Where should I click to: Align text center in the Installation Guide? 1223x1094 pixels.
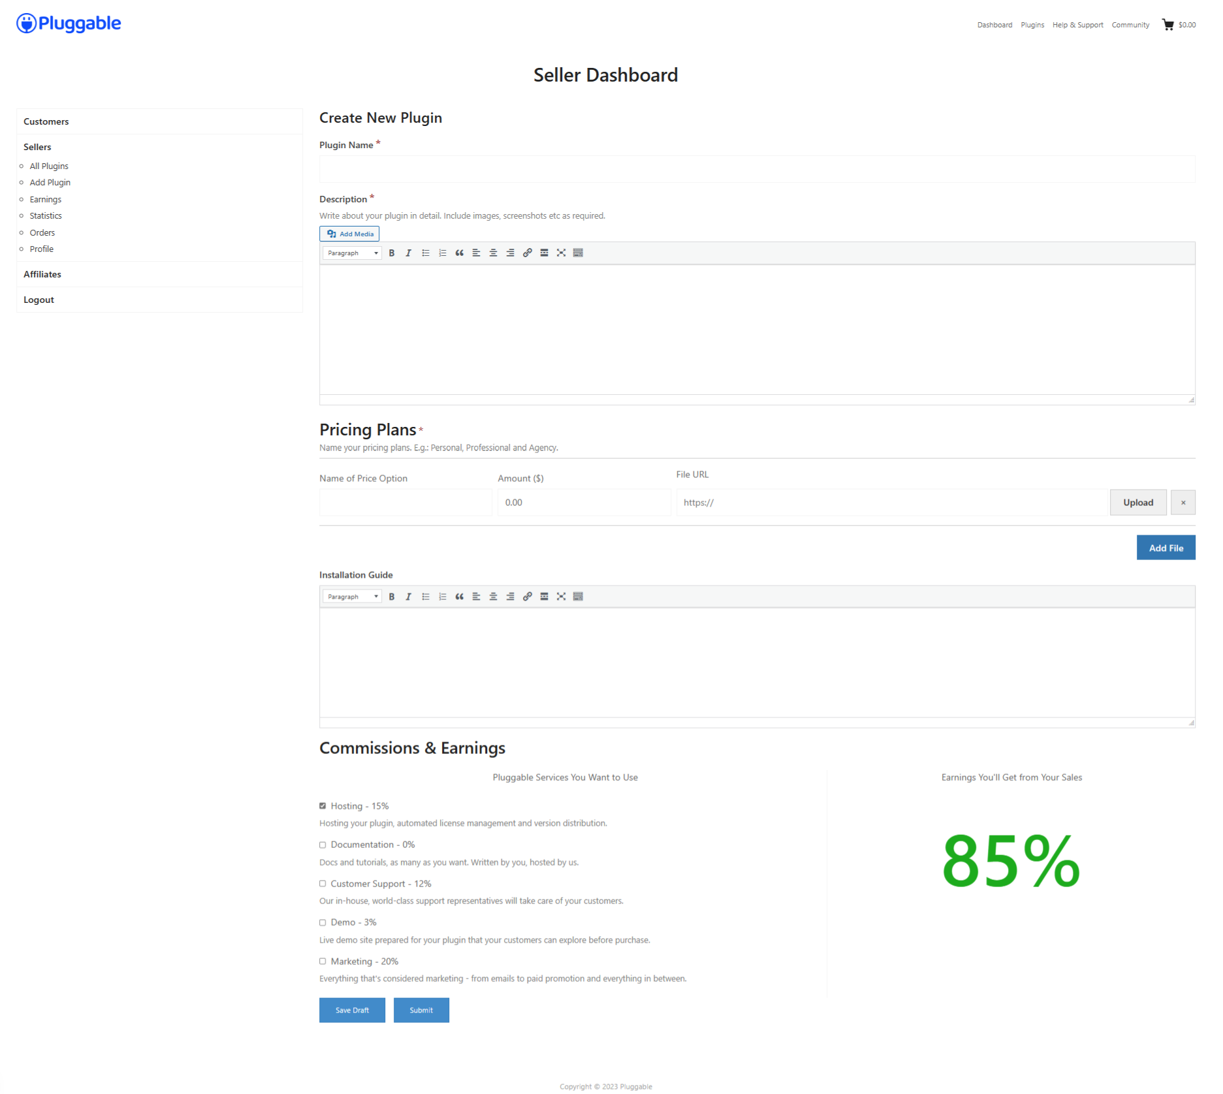pos(493,596)
